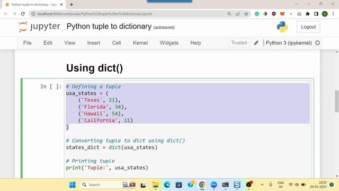Open the Insert menu
The image size is (339, 191).
coord(94,43)
